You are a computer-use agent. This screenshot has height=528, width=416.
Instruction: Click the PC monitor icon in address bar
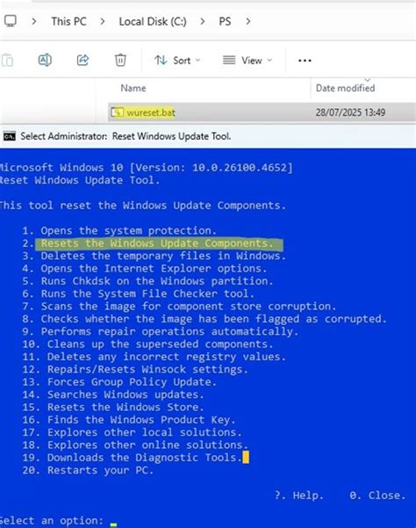[10, 21]
